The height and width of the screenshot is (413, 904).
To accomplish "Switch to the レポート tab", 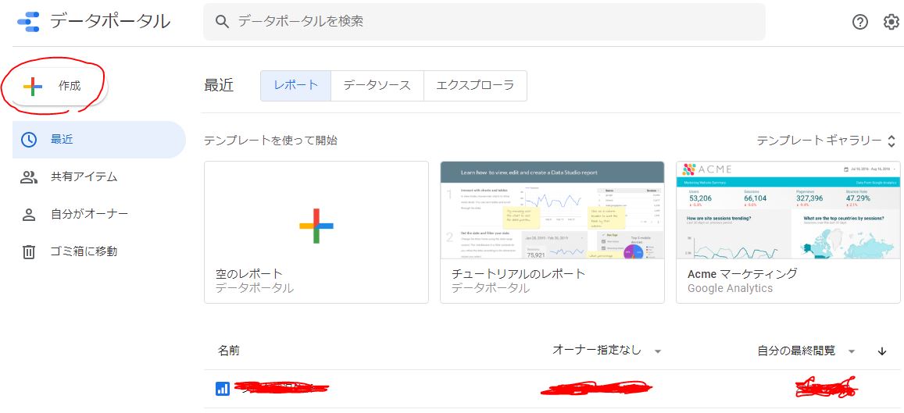I will click(x=295, y=86).
